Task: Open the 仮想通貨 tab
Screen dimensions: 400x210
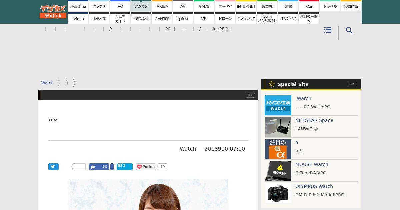Action: pyautogui.click(x=351, y=6)
